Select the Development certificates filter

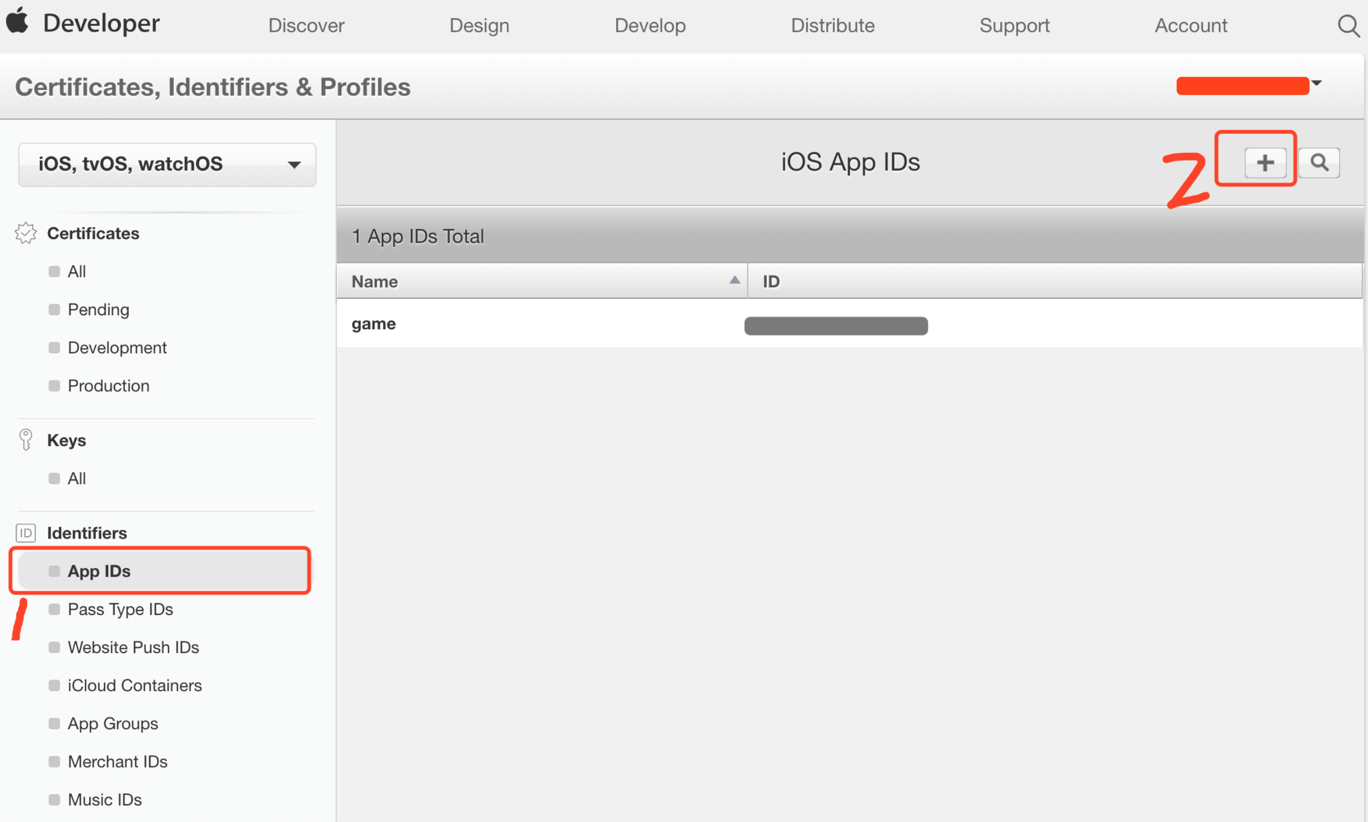(x=116, y=348)
